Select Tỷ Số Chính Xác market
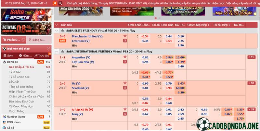The image size is (260, 131). pos(19,77)
